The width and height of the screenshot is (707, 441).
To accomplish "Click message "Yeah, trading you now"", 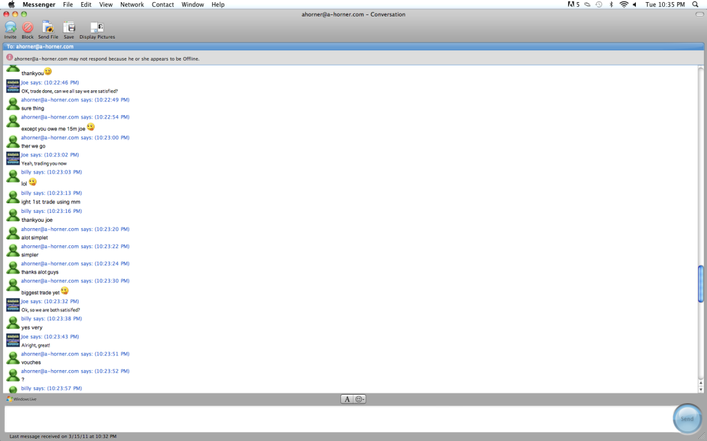I will (x=43, y=164).
